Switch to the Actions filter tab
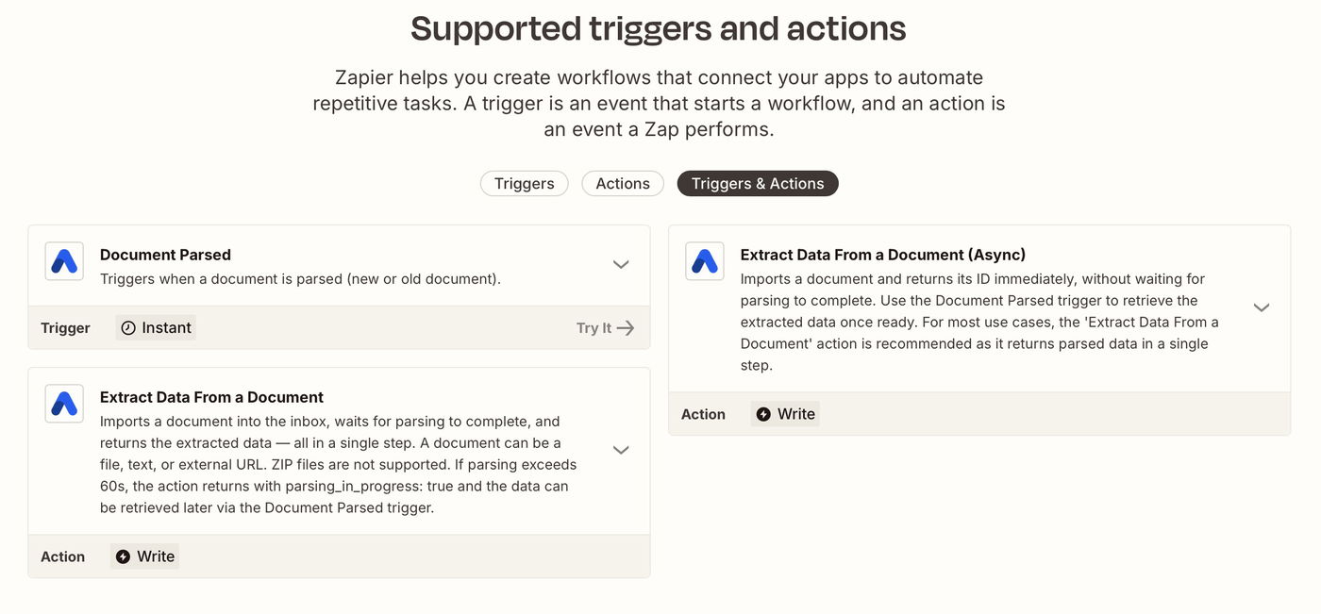Viewport: 1321px width, 614px height. [623, 184]
